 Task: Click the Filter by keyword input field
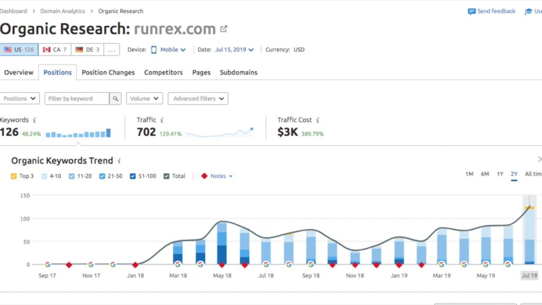click(x=77, y=98)
